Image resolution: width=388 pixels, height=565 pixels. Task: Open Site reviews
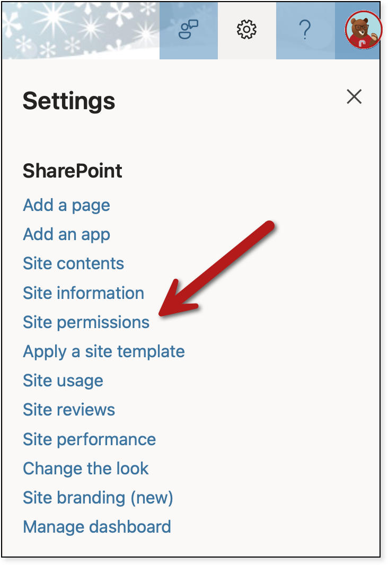[x=69, y=410]
